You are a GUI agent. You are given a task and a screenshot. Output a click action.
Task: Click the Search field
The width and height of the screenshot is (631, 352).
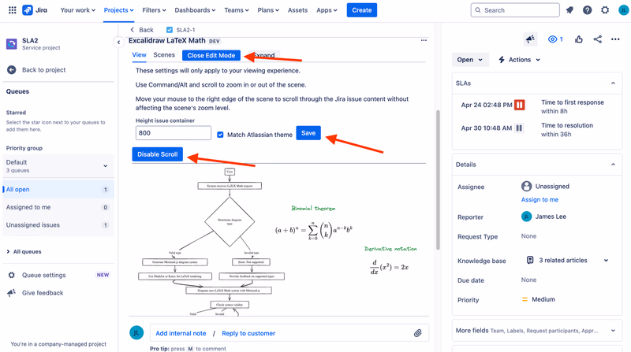(515, 10)
